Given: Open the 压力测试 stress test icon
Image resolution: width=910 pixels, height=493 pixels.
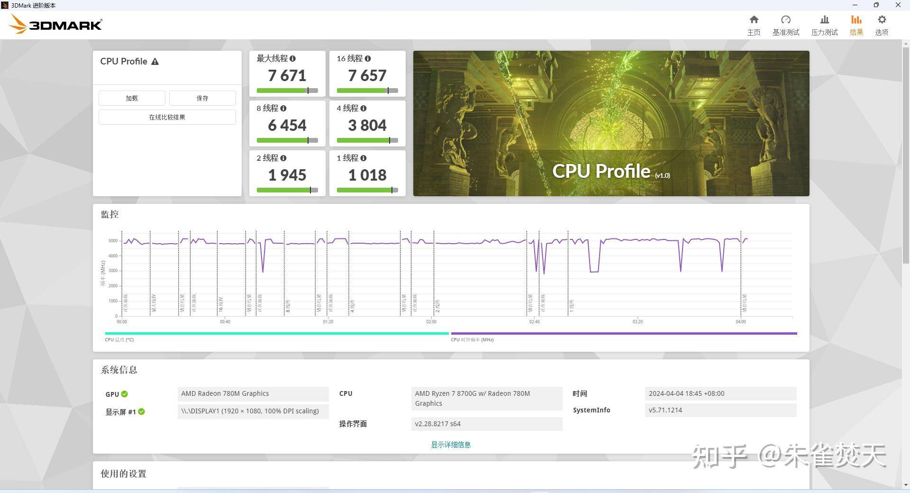Looking at the screenshot, I should (x=825, y=19).
